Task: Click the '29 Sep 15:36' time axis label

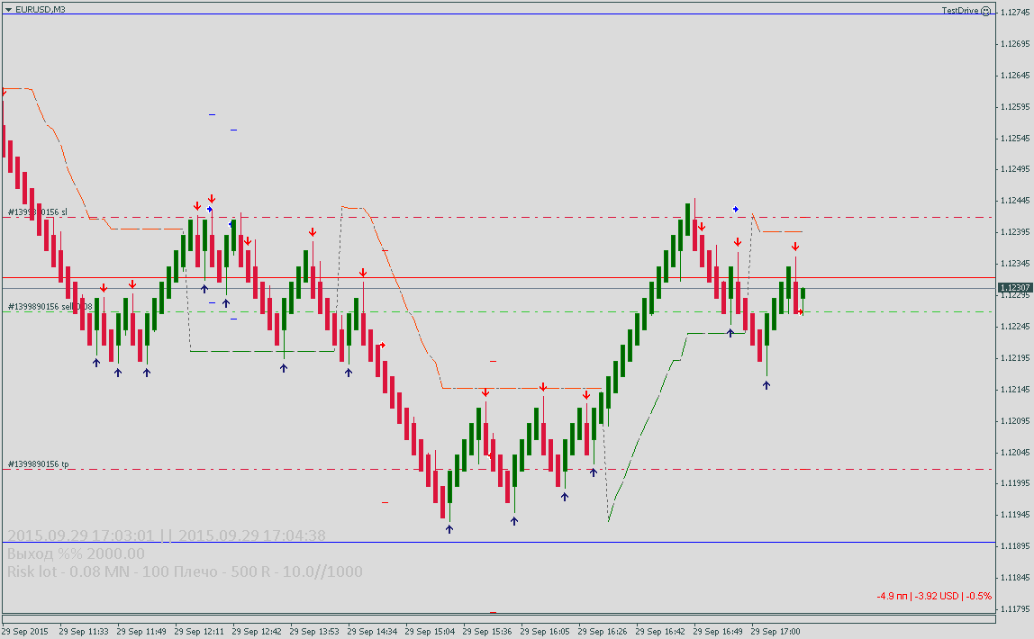Action: [x=487, y=632]
